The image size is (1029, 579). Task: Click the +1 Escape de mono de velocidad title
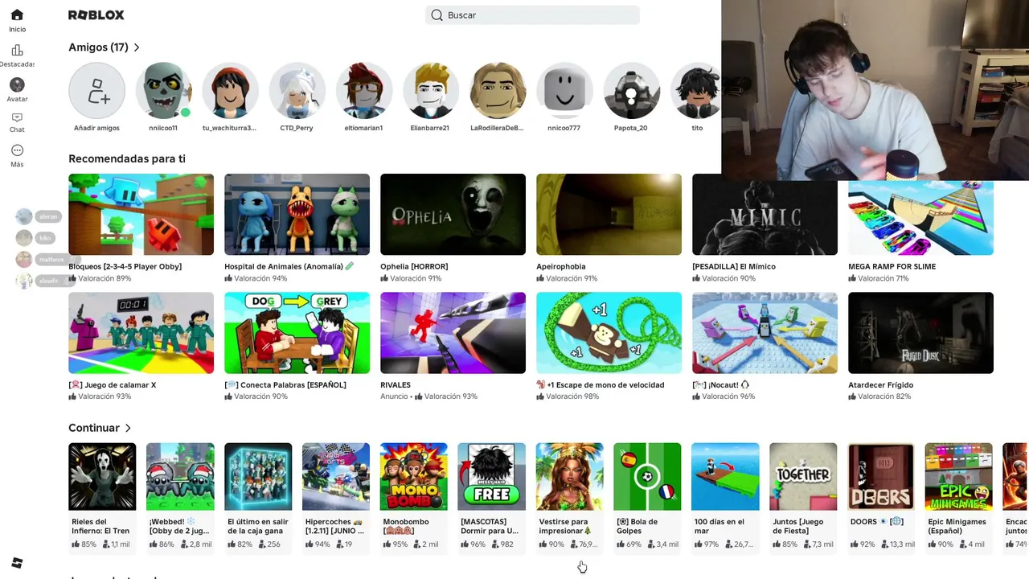[x=600, y=385]
